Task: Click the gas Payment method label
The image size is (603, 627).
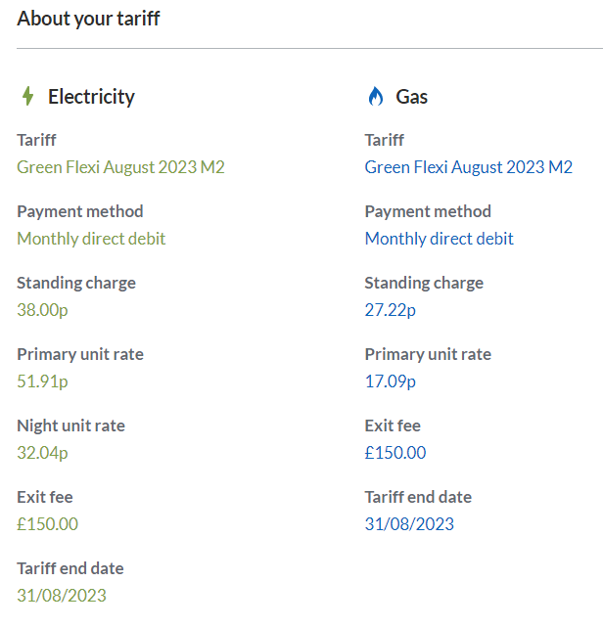Action: [428, 211]
